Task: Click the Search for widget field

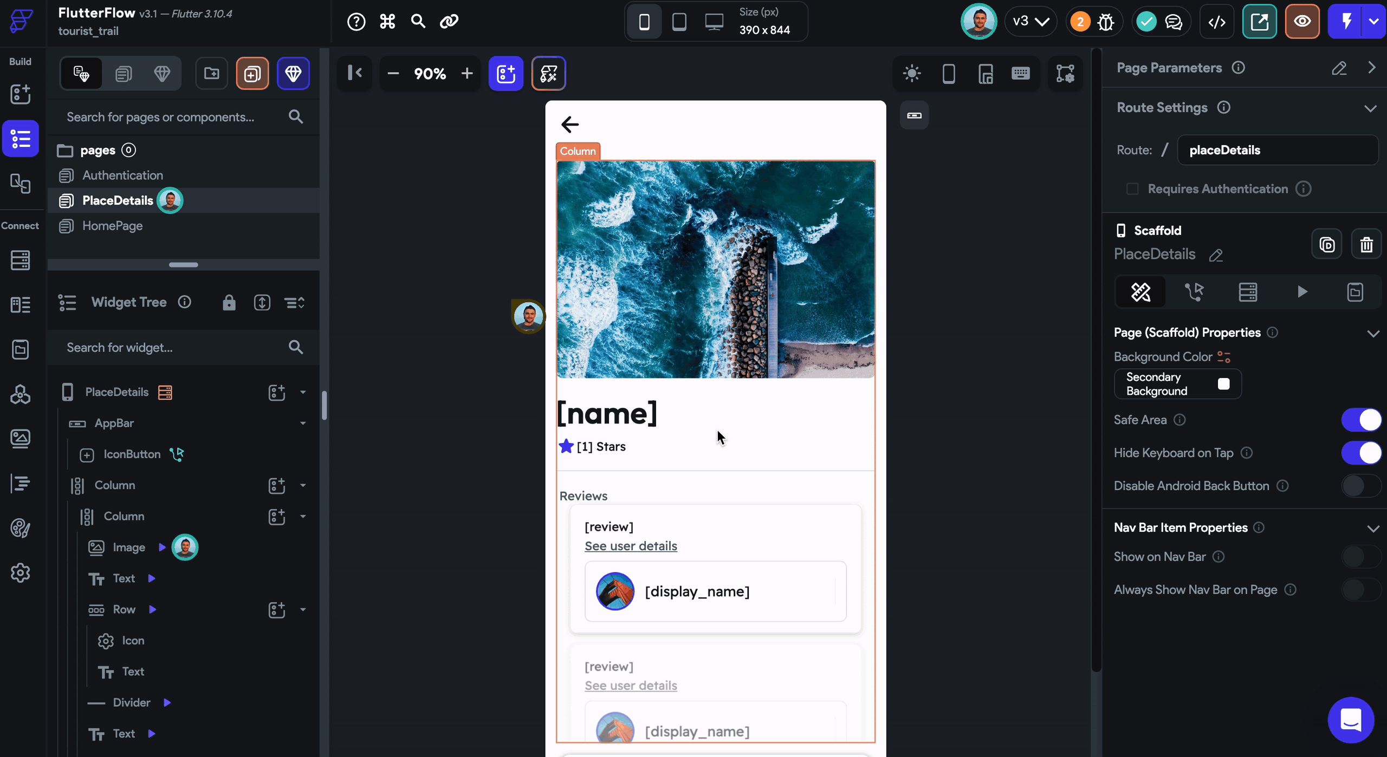Action: 183,348
